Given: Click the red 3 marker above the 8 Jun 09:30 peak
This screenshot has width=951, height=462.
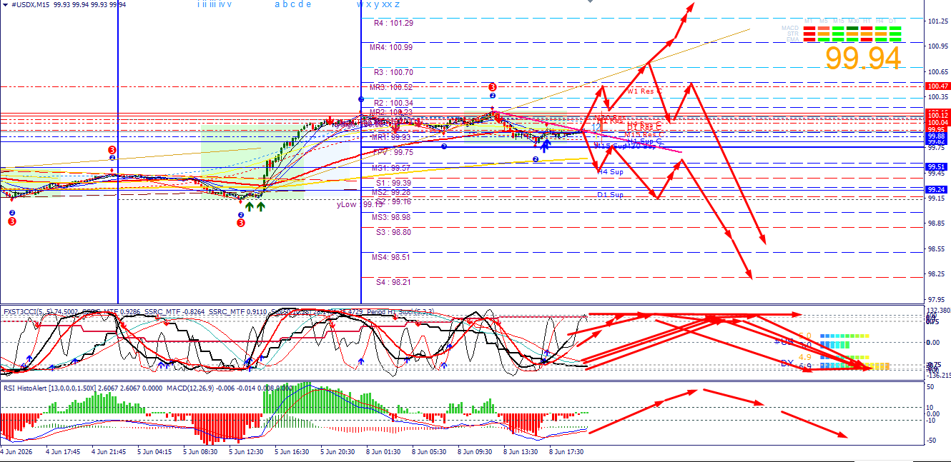Looking at the screenshot, I should pos(493,86).
